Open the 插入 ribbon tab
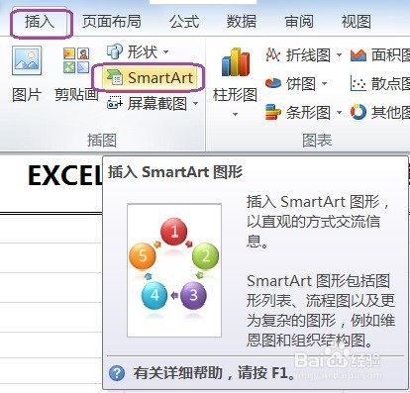 pyautogui.click(x=40, y=22)
